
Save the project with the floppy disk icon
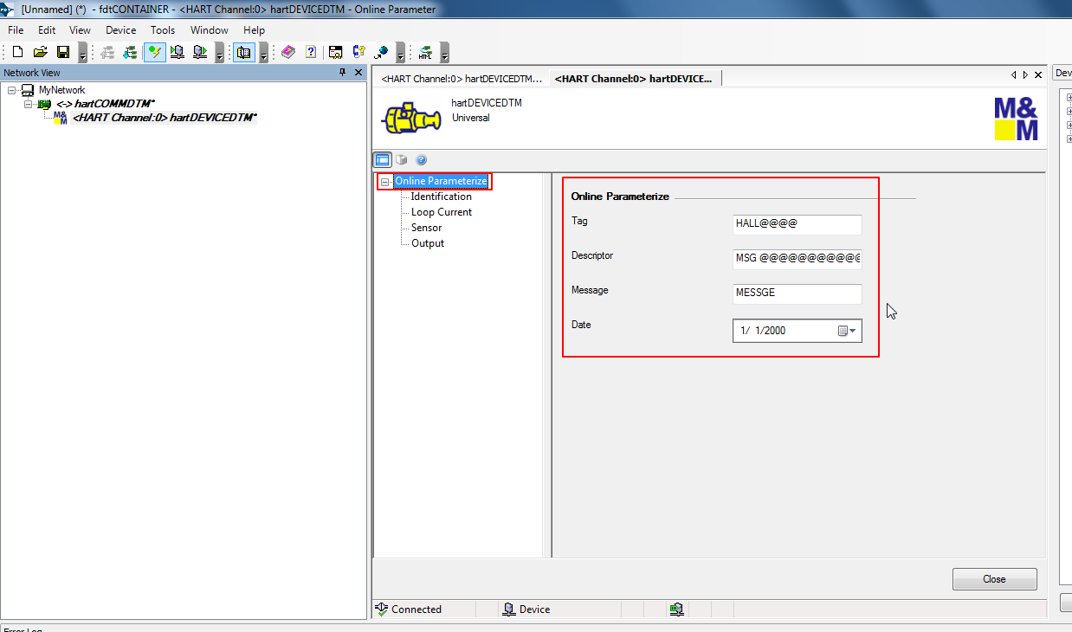point(62,52)
